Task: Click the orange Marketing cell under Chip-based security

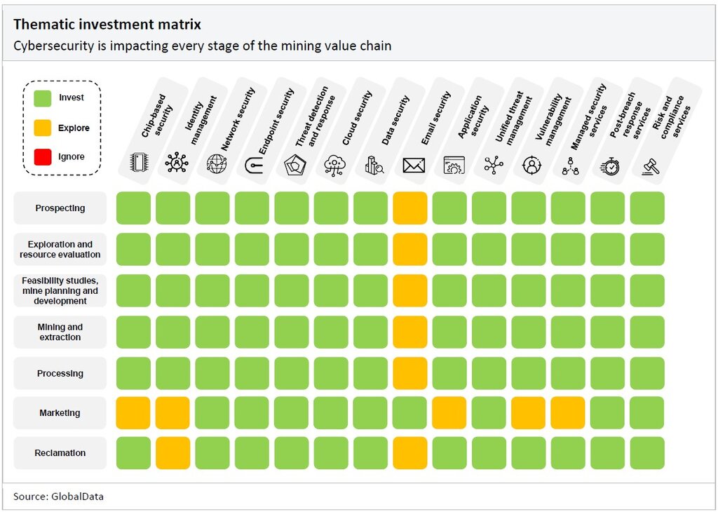Action: click(x=133, y=413)
